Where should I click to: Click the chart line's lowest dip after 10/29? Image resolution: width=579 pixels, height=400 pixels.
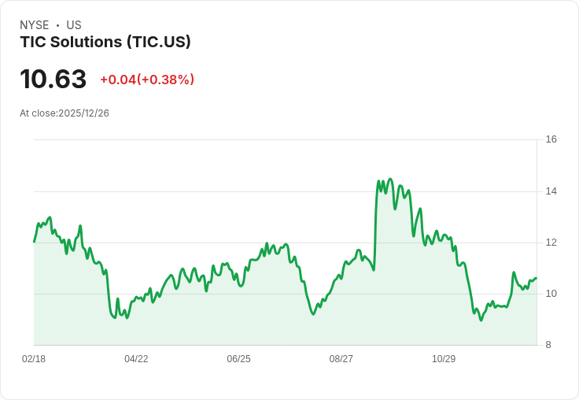click(481, 320)
